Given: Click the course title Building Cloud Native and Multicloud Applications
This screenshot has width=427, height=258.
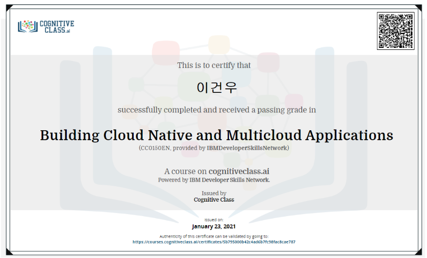Looking at the screenshot, I should point(217,135).
